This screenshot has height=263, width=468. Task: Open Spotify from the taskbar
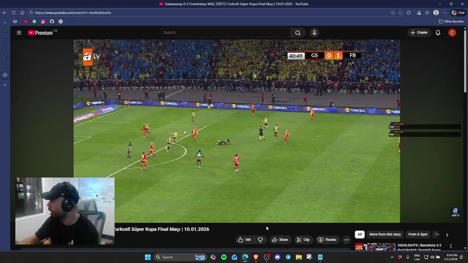224,257
